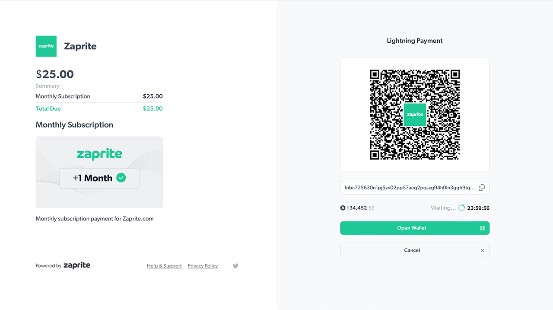The width and height of the screenshot is (553, 310).
Task: Click the green Zaprite logo square
Action: 46,46
